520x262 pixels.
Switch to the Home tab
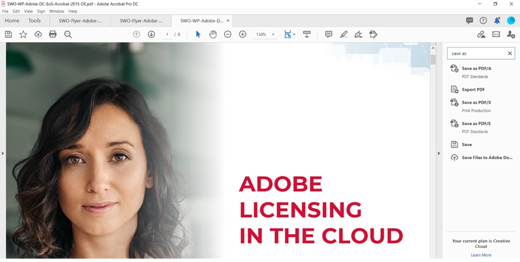click(12, 20)
